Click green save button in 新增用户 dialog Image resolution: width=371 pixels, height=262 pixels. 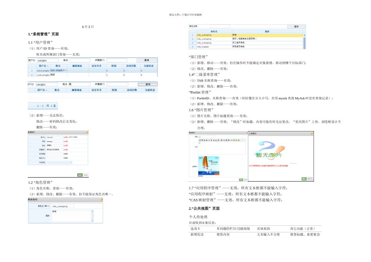(x=80, y=175)
